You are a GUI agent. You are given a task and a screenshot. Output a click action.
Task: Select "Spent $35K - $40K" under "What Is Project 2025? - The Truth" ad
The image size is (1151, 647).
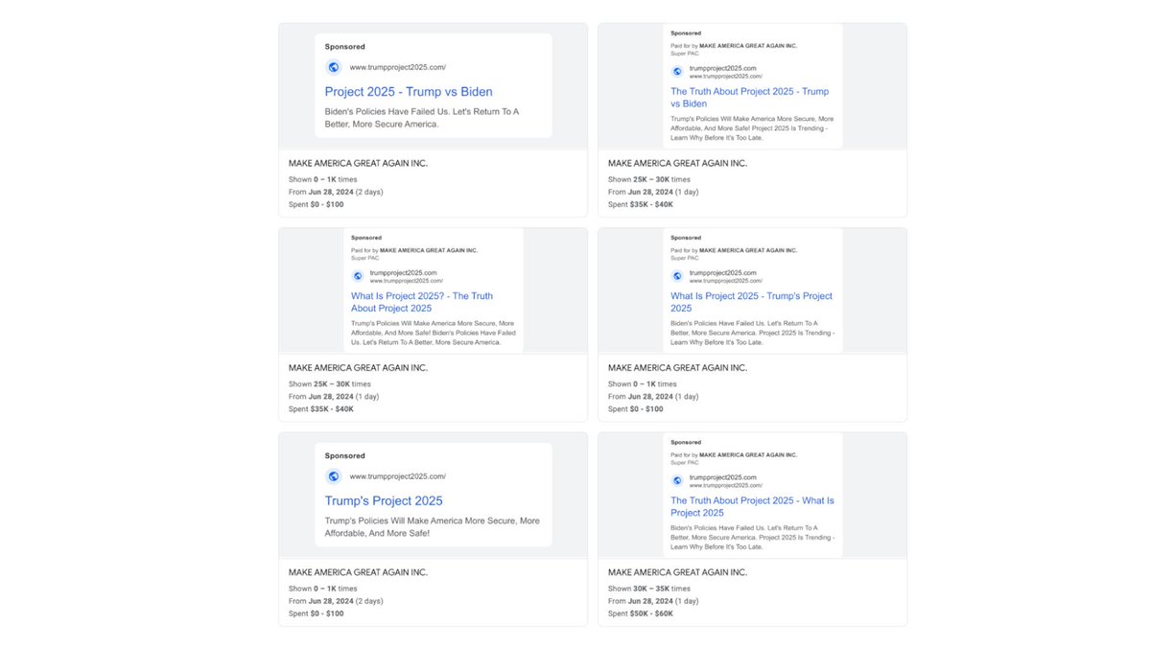pos(321,409)
